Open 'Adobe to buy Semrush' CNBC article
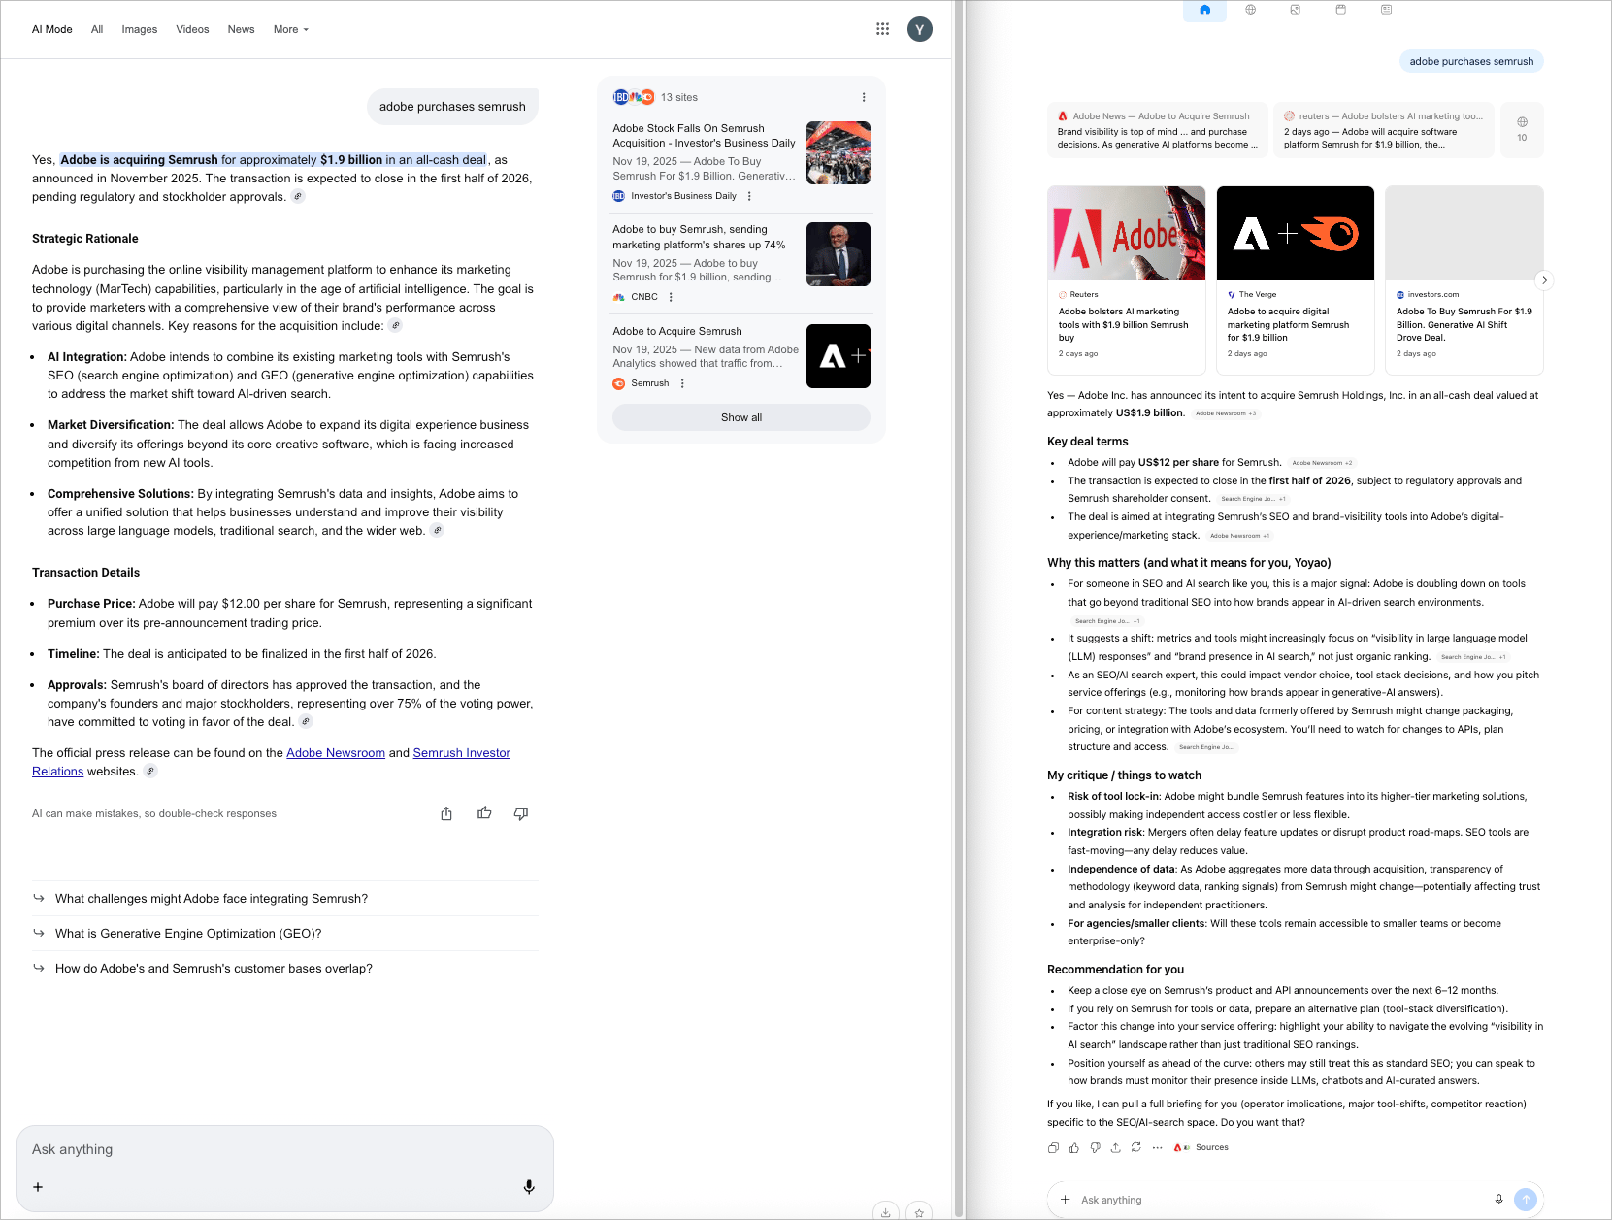Image resolution: width=1612 pixels, height=1220 pixels. click(x=699, y=238)
